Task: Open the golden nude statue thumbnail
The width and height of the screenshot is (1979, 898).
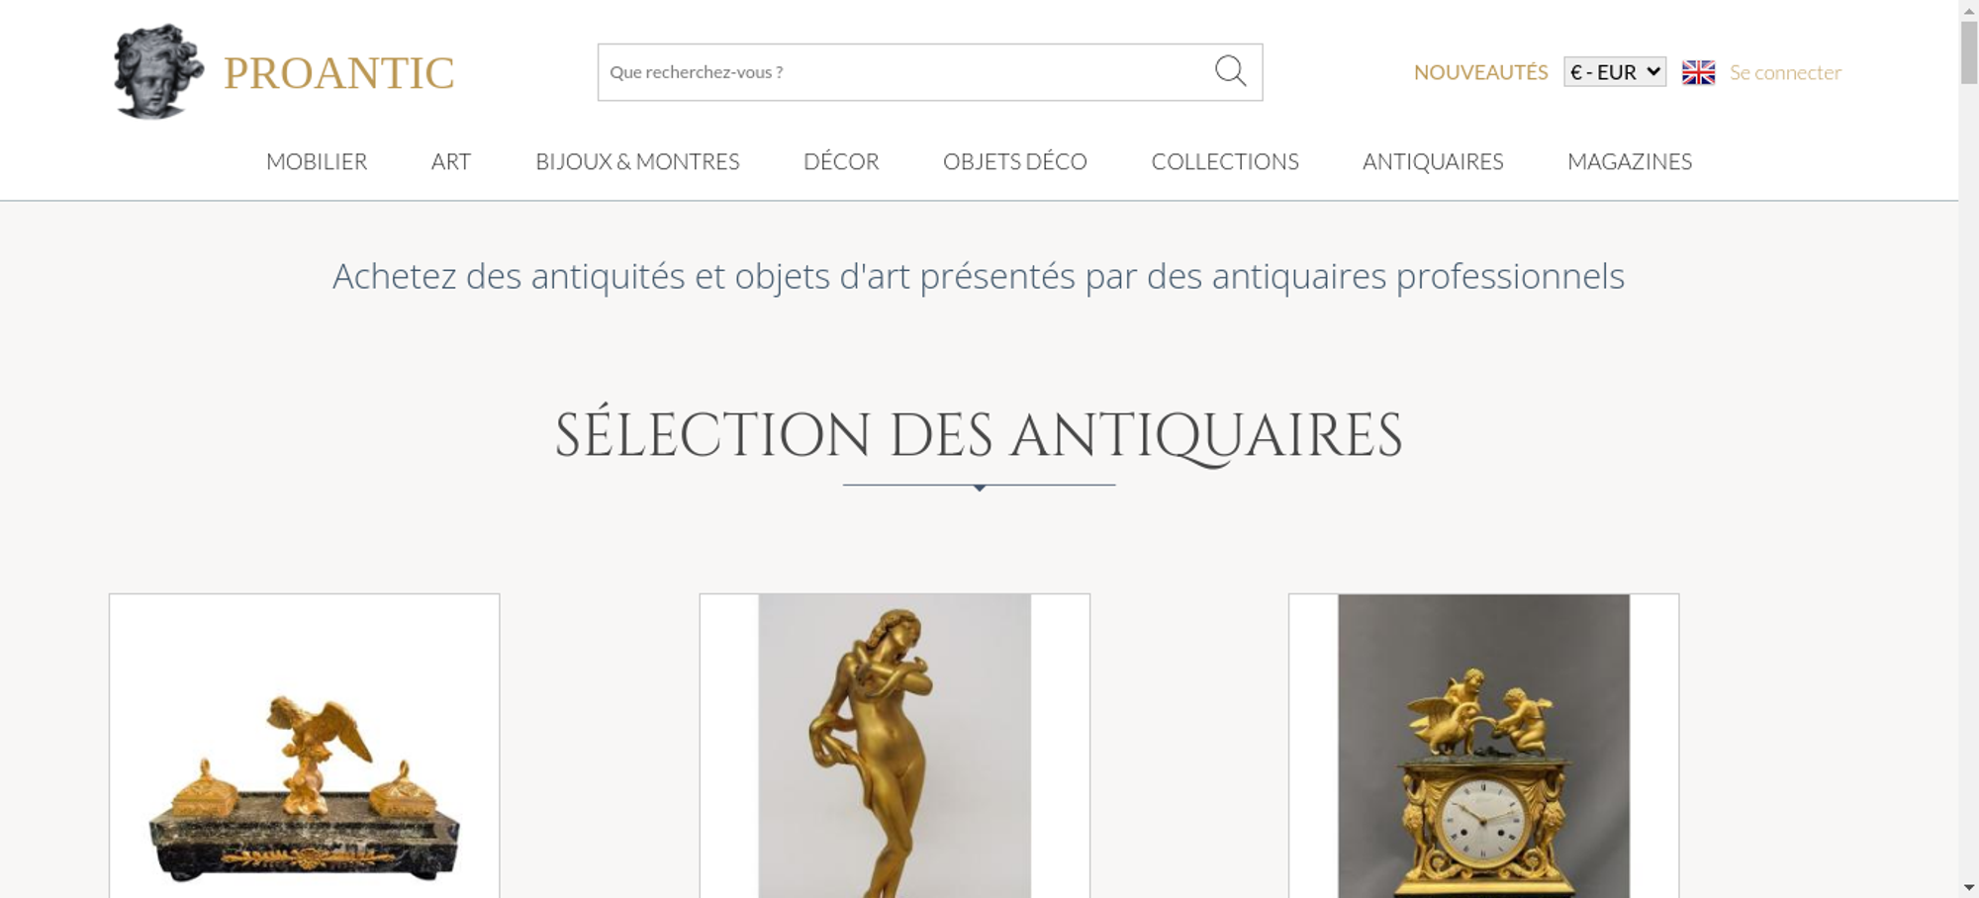Action: click(x=895, y=746)
